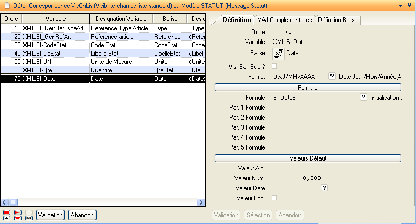Click the help icon beside Valeur Date

pyautogui.click(x=324, y=188)
